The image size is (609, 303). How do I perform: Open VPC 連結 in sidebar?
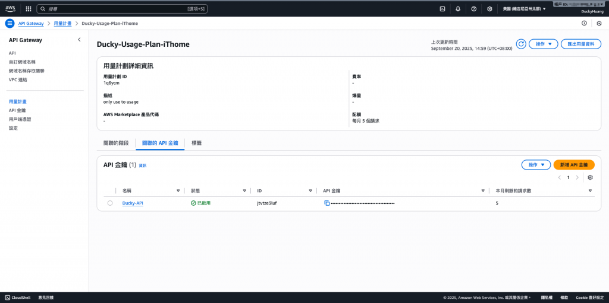[x=18, y=80]
